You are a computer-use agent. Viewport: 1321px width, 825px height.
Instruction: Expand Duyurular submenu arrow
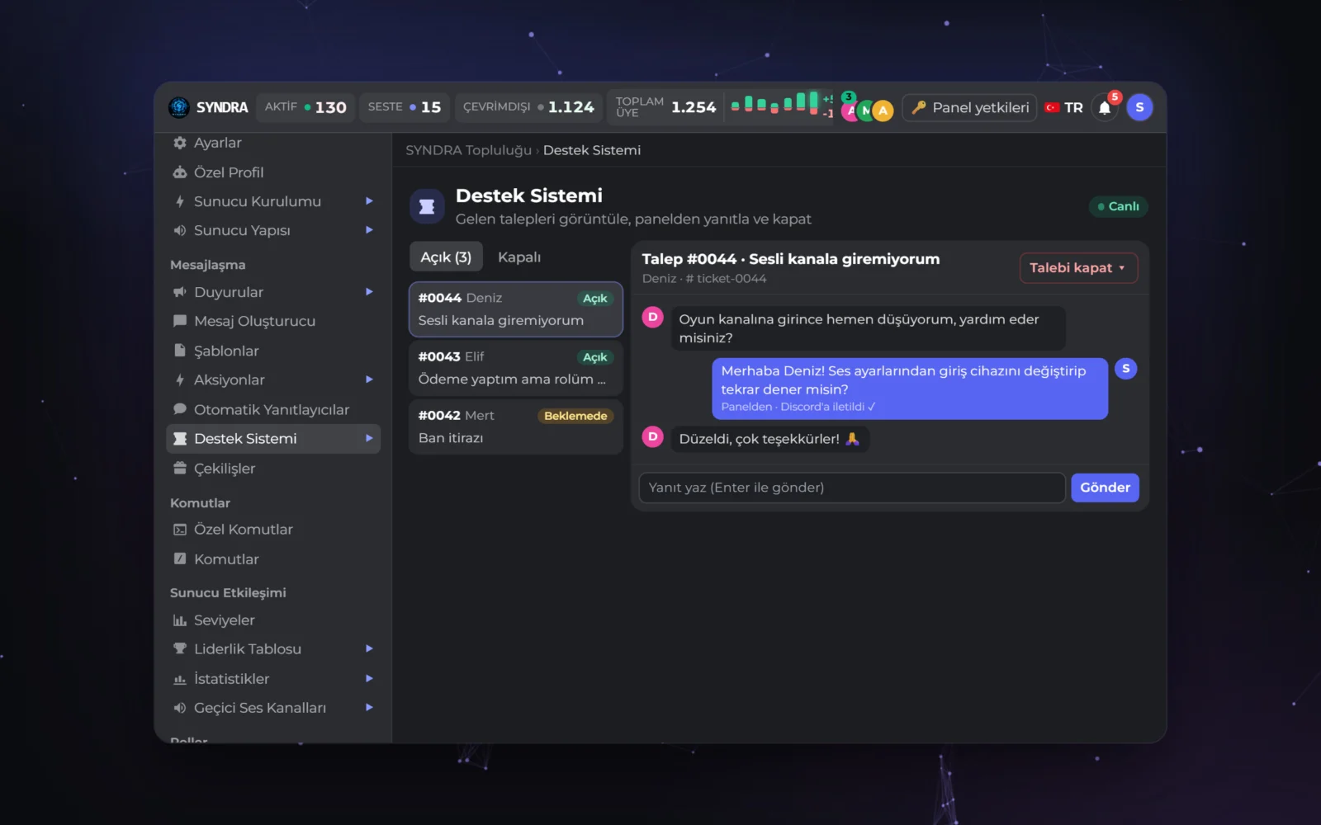click(x=369, y=292)
